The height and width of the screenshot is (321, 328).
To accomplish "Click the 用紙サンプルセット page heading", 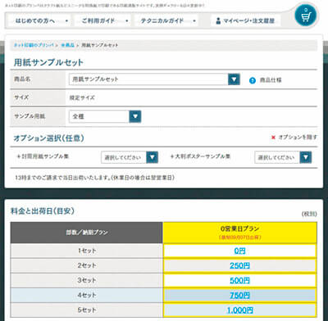I will click(48, 62).
